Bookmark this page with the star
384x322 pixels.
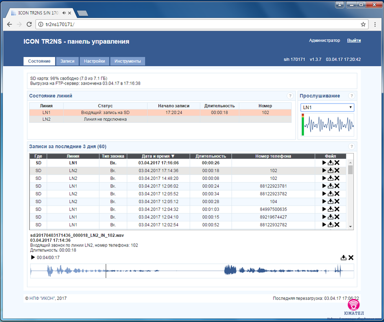click(x=363, y=24)
